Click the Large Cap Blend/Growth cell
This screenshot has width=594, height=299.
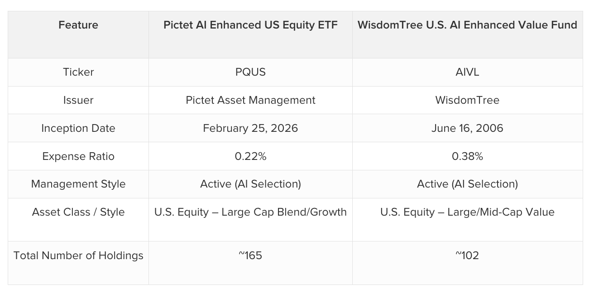250,212
